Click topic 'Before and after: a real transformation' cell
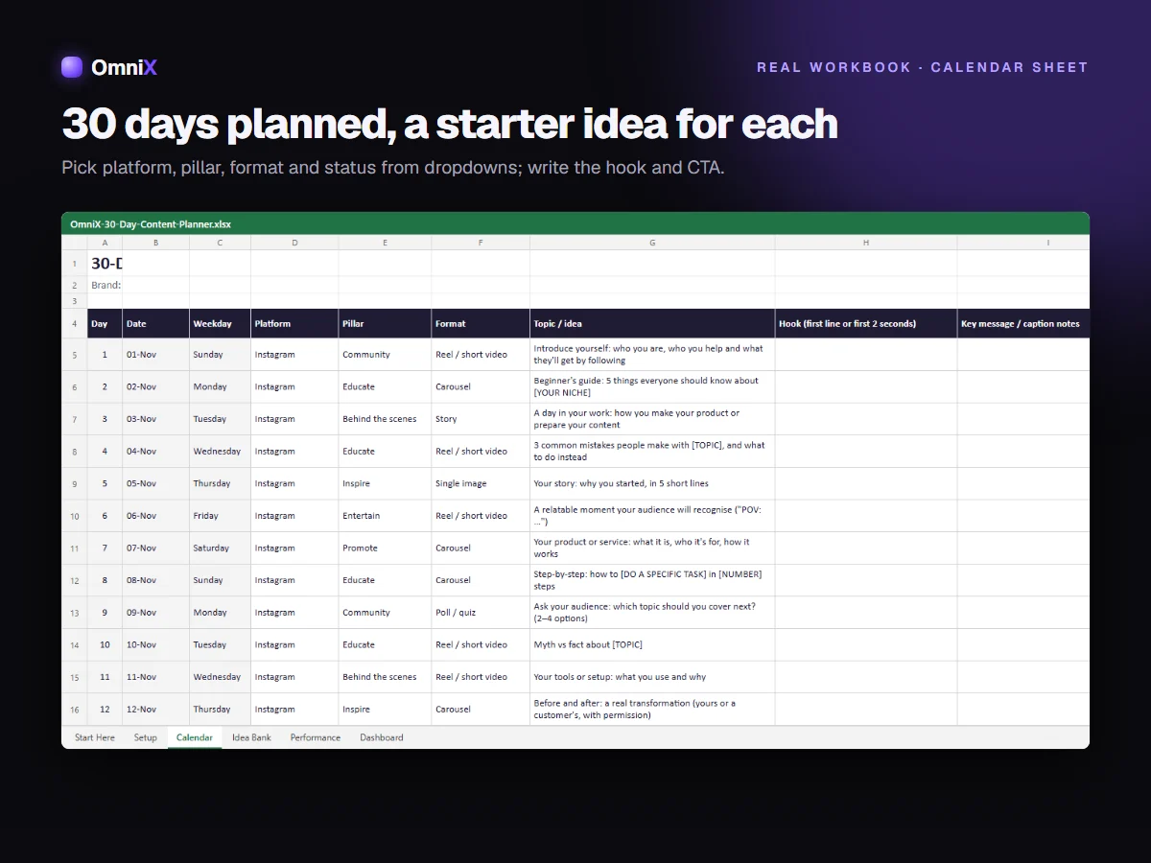This screenshot has width=1151, height=863. pyautogui.click(x=652, y=710)
